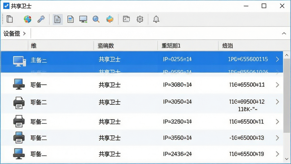Click the text IP=0256=14

pos(177,59)
